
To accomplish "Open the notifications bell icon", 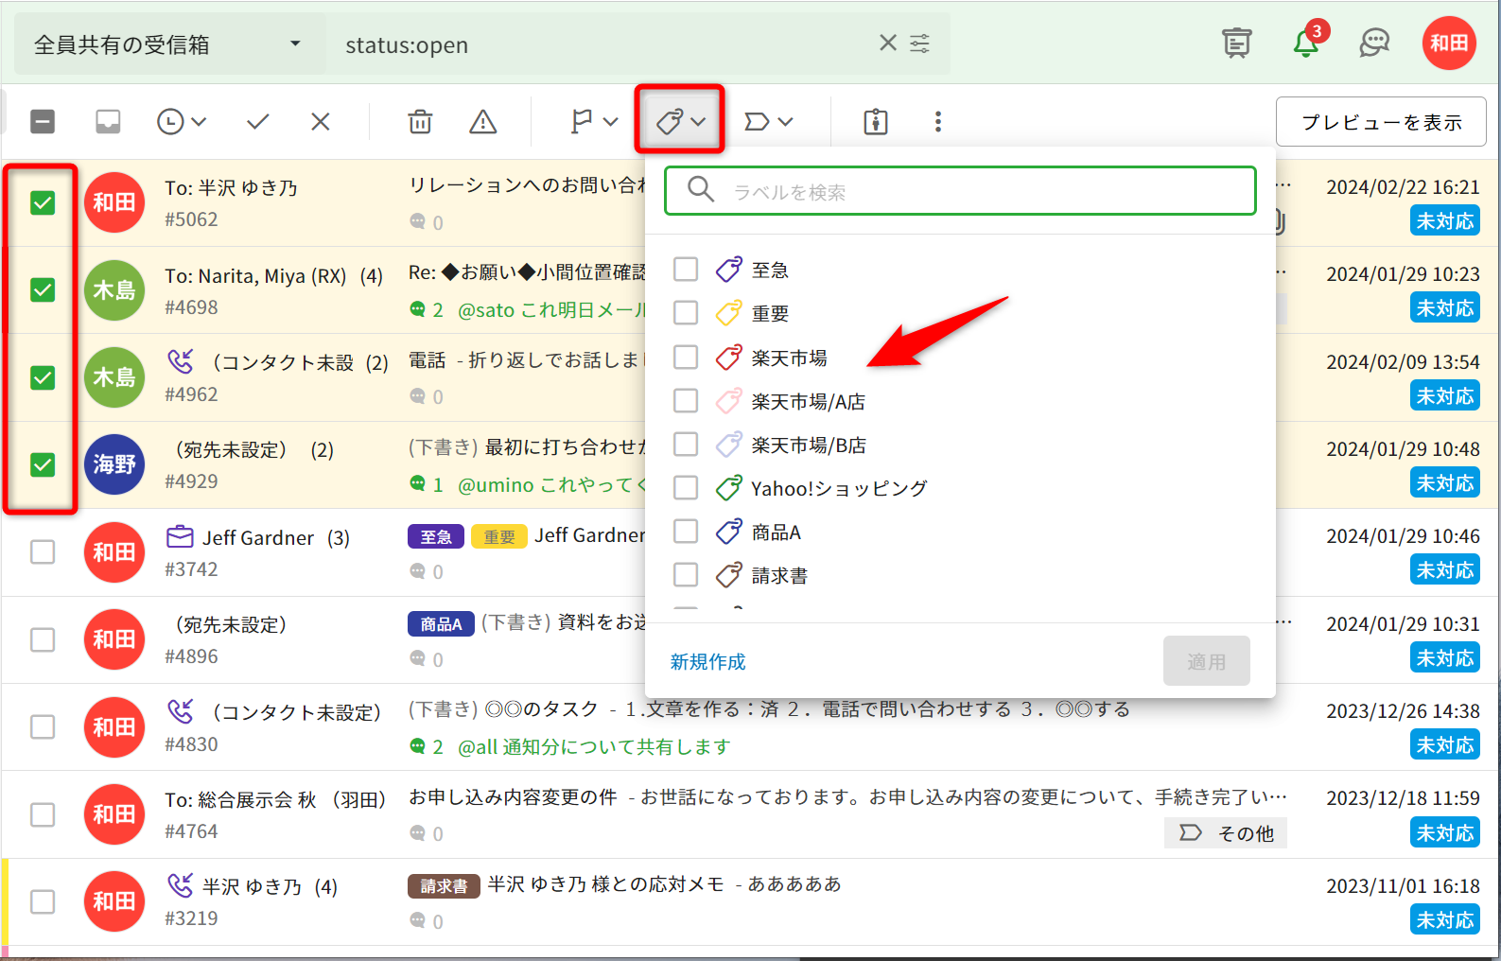I will pyautogui.click(x=1306, y=43).
